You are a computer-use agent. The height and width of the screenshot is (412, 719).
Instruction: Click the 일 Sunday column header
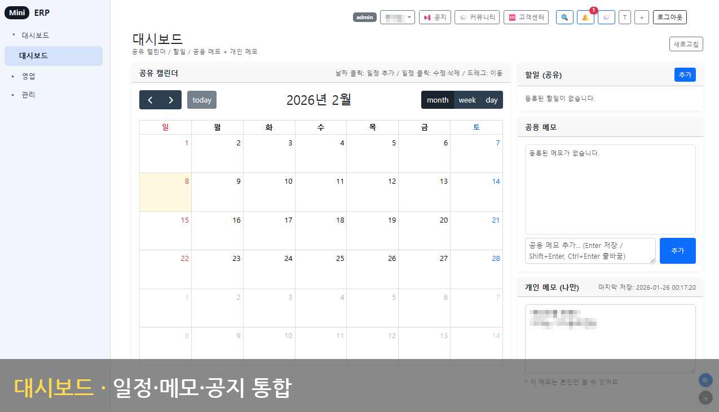165,127
